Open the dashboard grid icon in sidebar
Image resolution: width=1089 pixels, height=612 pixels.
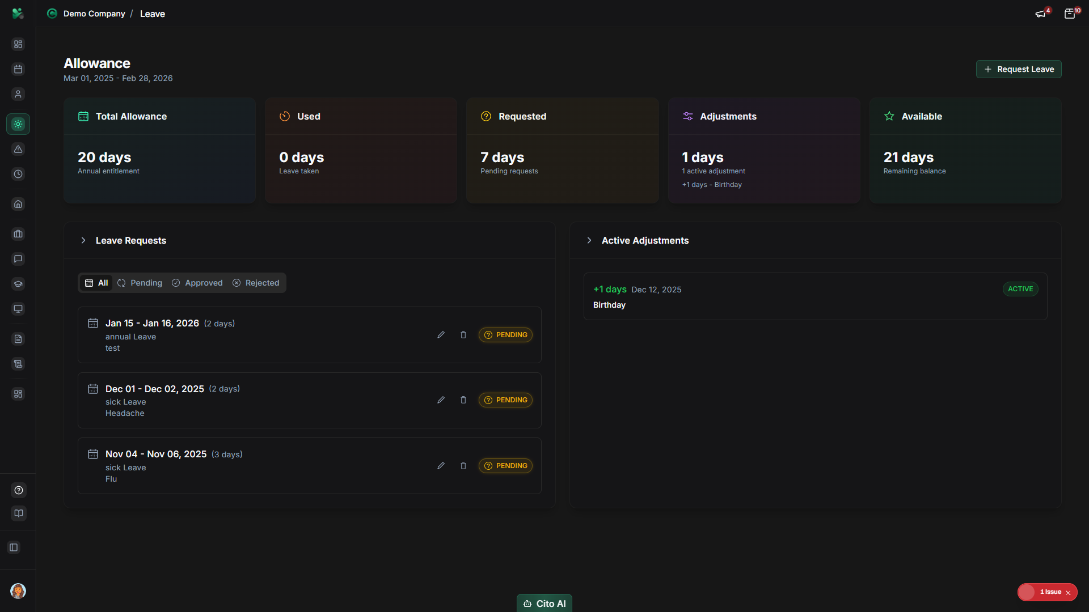click(18, 44)
